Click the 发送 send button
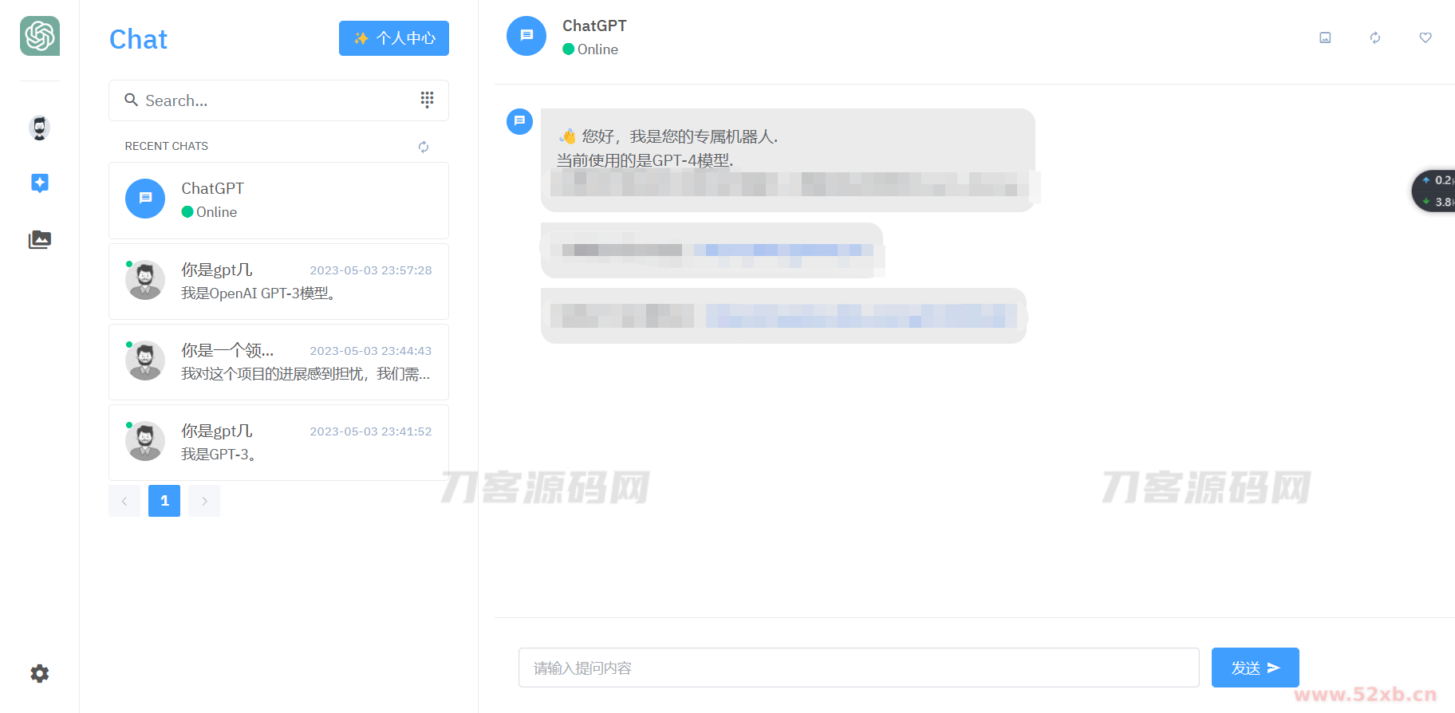The height and width of the screenshot is (713, 1455). [x=1256, y=668]
